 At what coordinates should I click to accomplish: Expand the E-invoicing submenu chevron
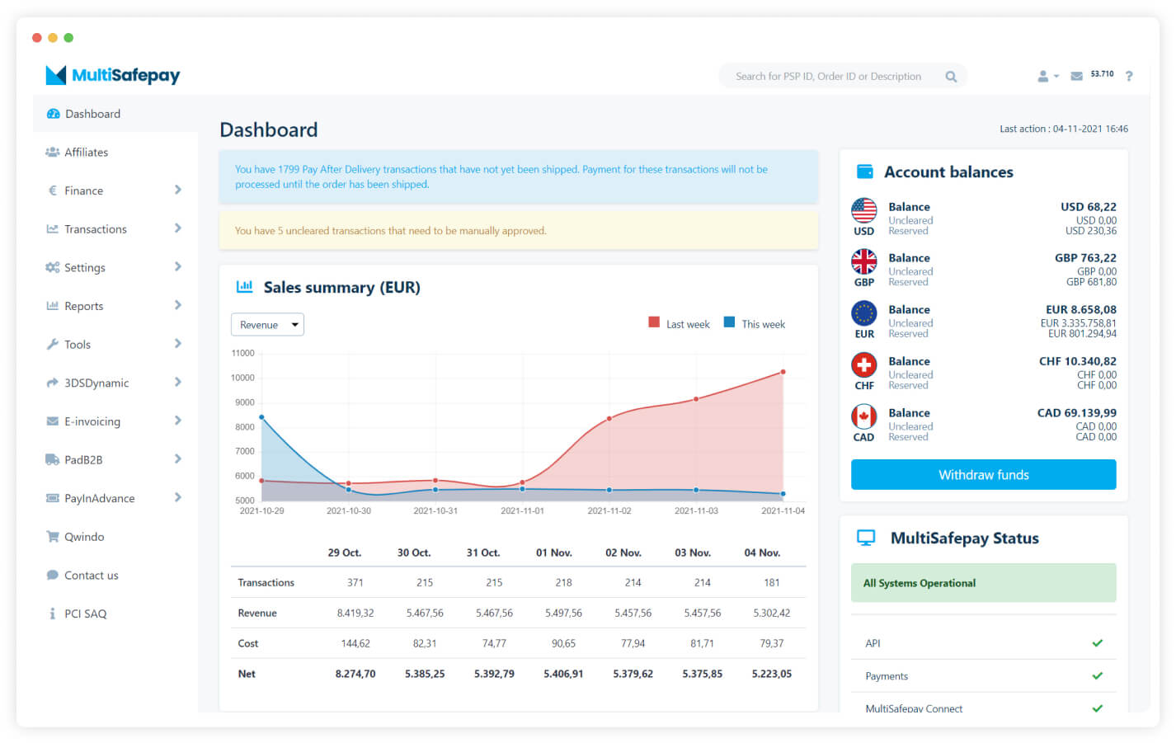178,421
